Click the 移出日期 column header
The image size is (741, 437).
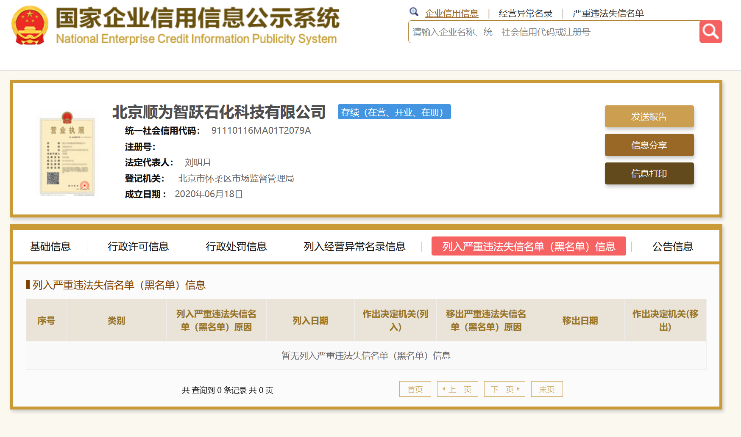(580, 320)
